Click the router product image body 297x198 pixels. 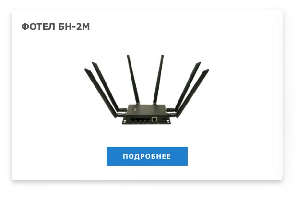[x=147, y=114]
